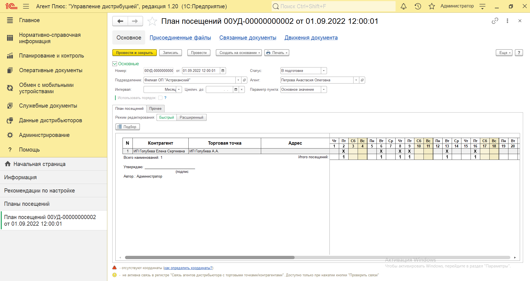Expand Агент dropdown list
The width and height of the screenshot is (530, 281).
[x=356, y=80]
